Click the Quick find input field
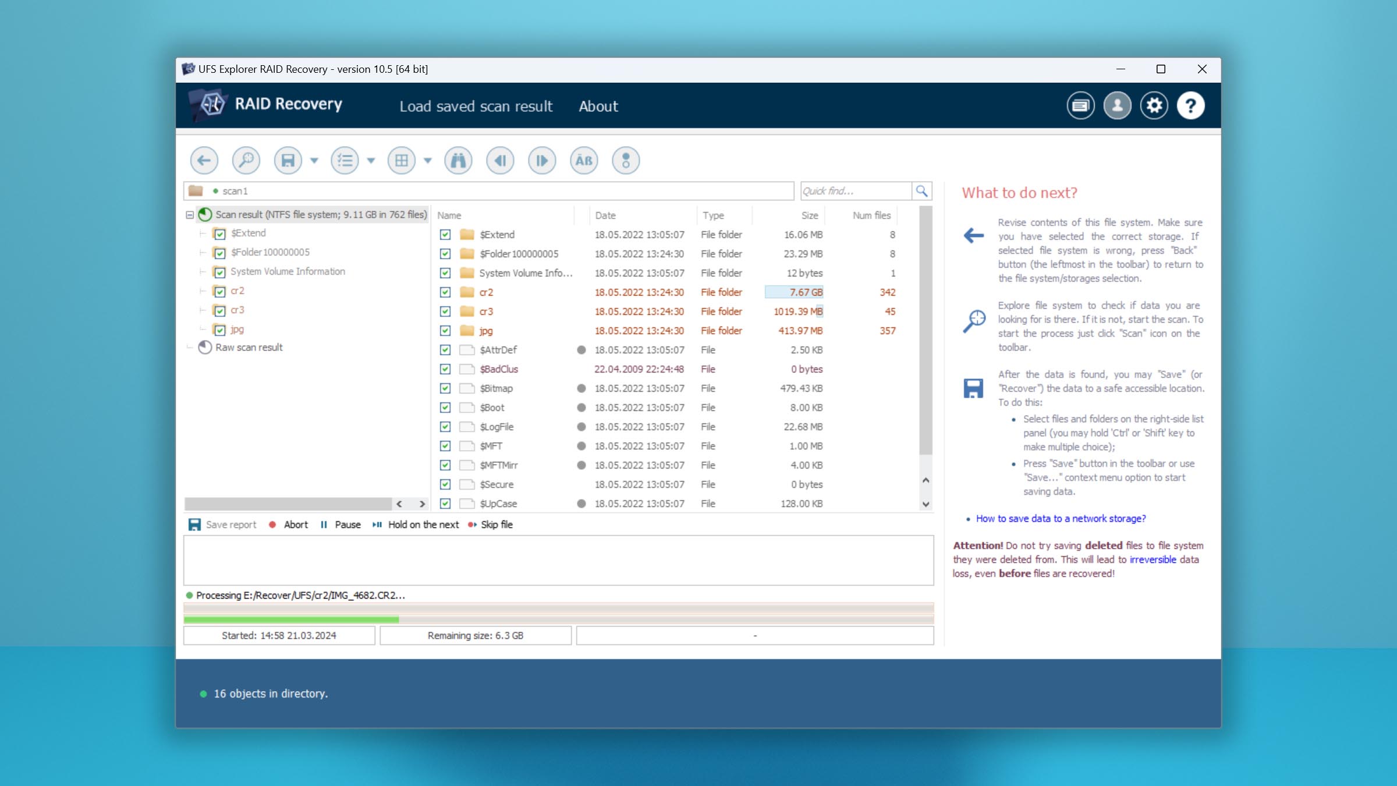Viewport: 1397px width, 786px height. tap(856, 191)
